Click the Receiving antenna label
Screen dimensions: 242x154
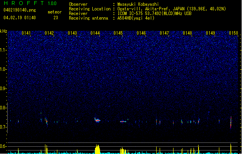tap(88, 18)
